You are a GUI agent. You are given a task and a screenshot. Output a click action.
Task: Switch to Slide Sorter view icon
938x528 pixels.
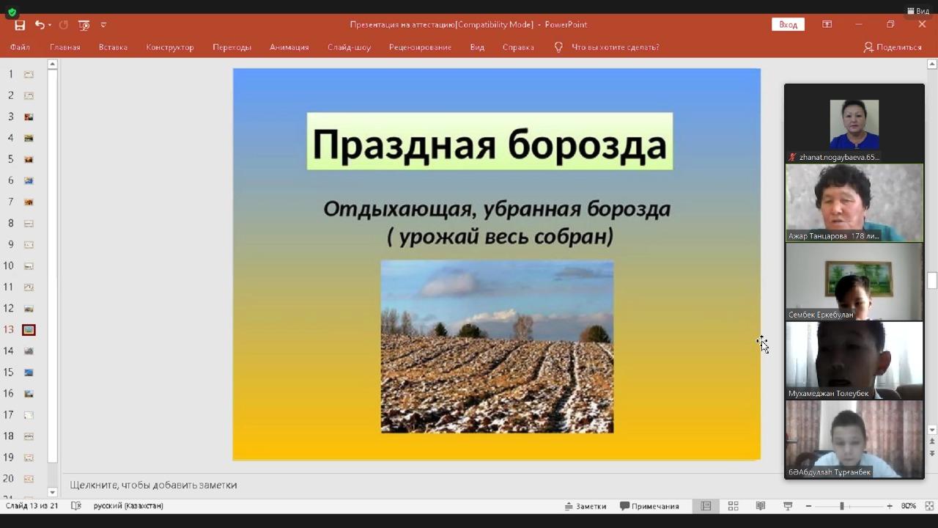pyautogui.click(x=733, y=506)
